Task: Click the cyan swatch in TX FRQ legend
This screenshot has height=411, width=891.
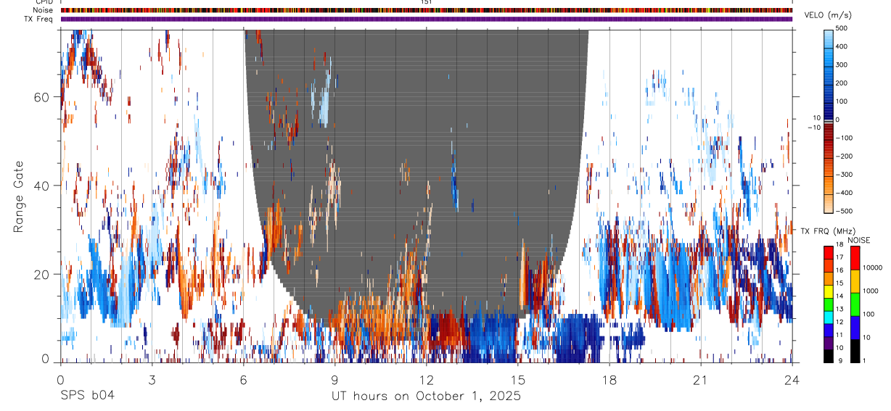Action: (829, 316)
